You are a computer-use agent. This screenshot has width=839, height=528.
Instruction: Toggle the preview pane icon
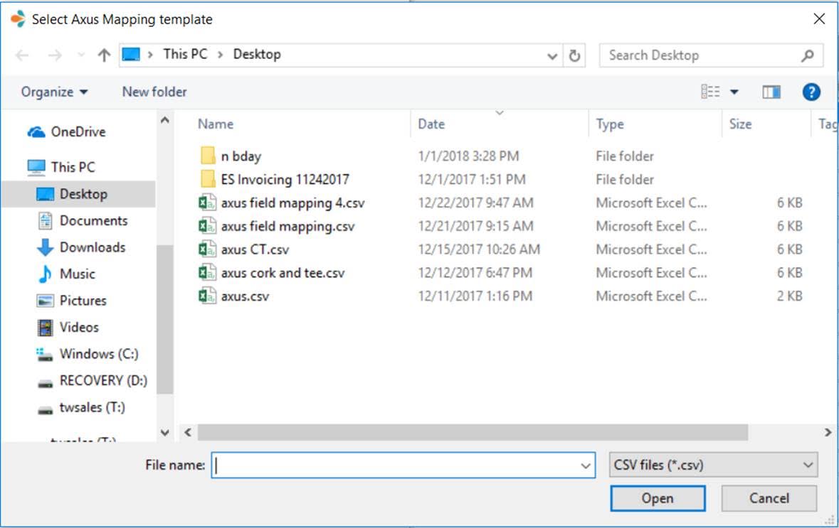click(771, 92)
